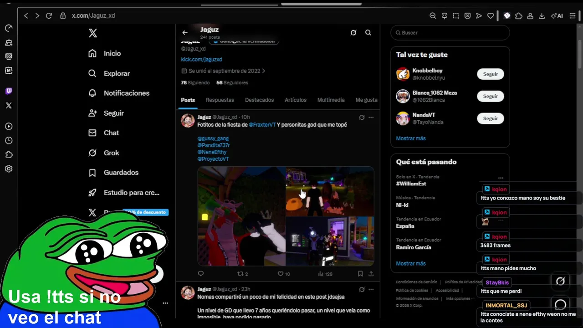583x328 pixels.
Task: Bookmark the Fotitos de la fiesta post
Action: [360, 274]
